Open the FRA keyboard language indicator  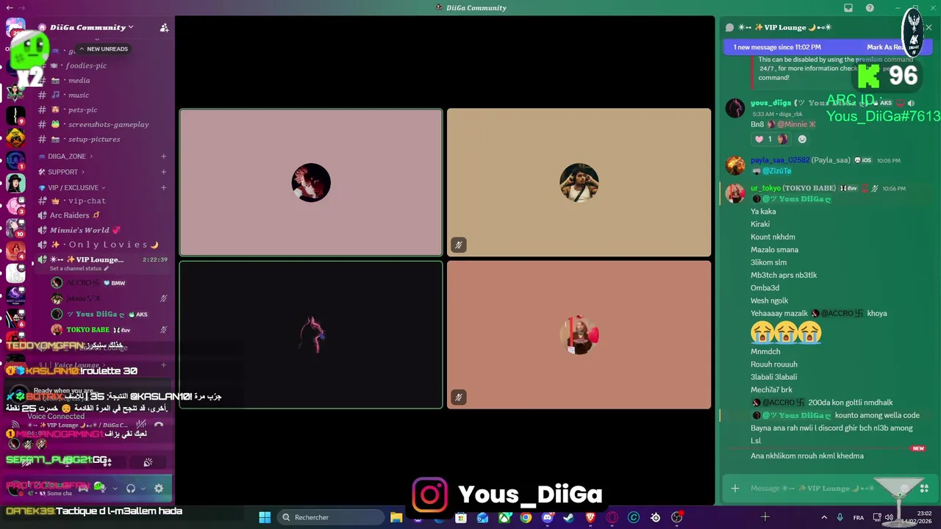pos(859,517)
